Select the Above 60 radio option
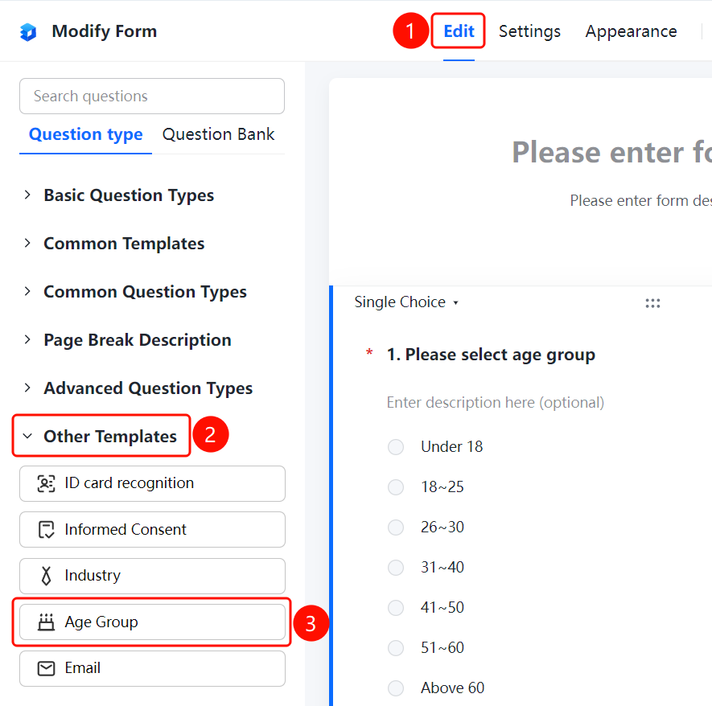 (396, 688)
